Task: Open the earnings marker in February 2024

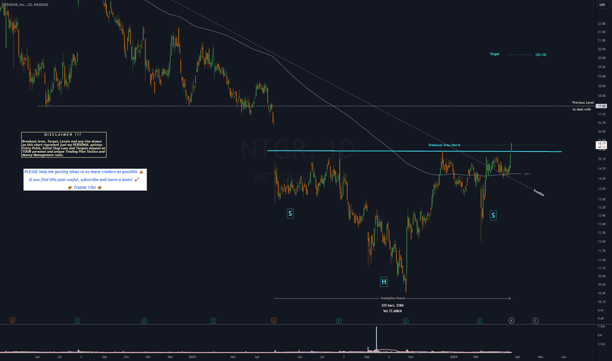Action: pyautogui.click(x=480, y=321)
